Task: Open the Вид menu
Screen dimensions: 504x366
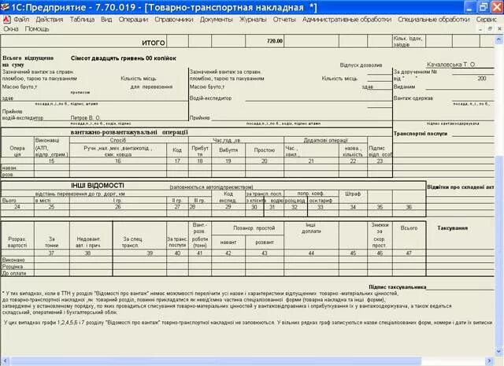Action: click(x=106, y=20)
